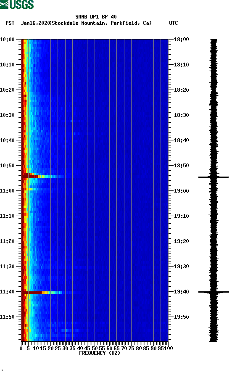Click the 19:00 UTC time label
Image resolution: width=232 pixels, height=375 pixels.
tap(182, 190)
